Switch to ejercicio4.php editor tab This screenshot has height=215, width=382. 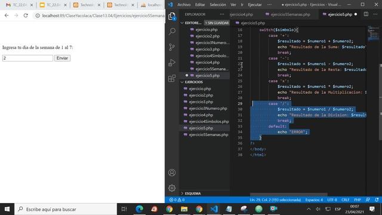pyautogui.click(x=242, y=14)
